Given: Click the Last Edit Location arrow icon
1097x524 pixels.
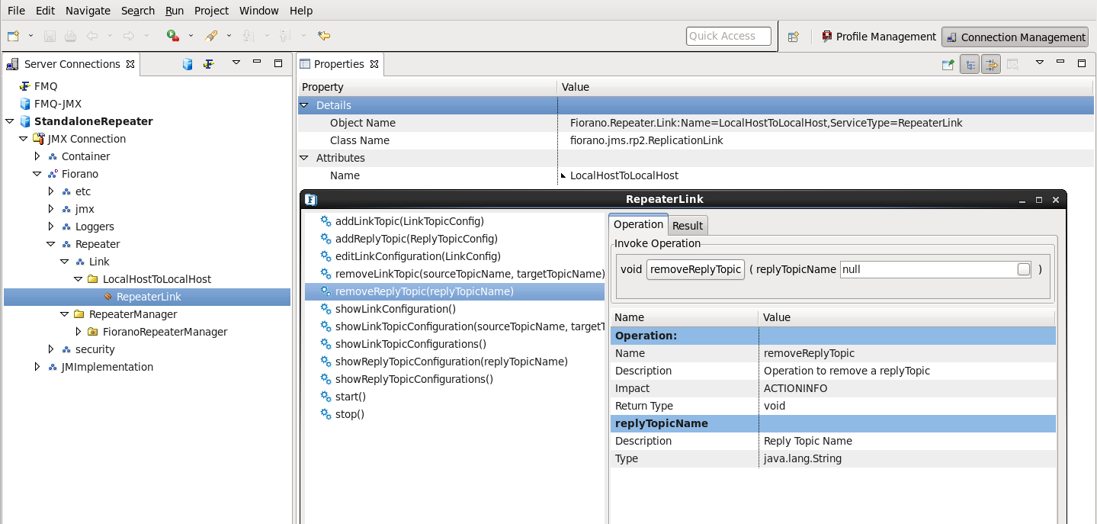Looking at the screenshot, I should [x=324, y=36].
